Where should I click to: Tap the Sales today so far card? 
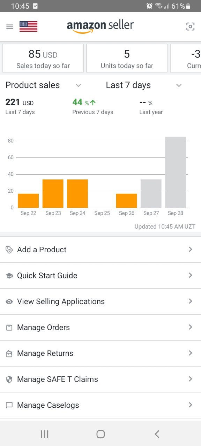(43, 58)
